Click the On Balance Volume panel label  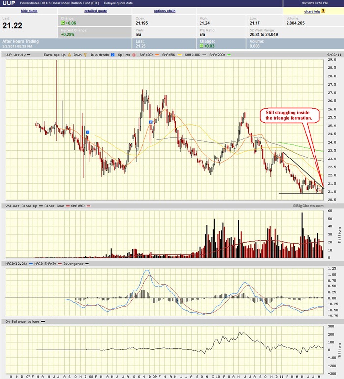click(x=22, y=321)
